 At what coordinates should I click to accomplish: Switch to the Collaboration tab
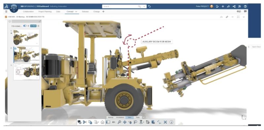point(28,12)
